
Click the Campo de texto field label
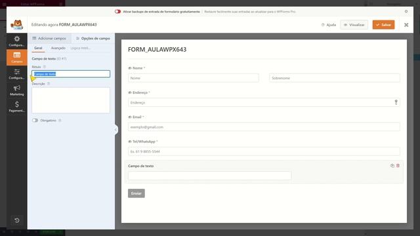[140, 166]
